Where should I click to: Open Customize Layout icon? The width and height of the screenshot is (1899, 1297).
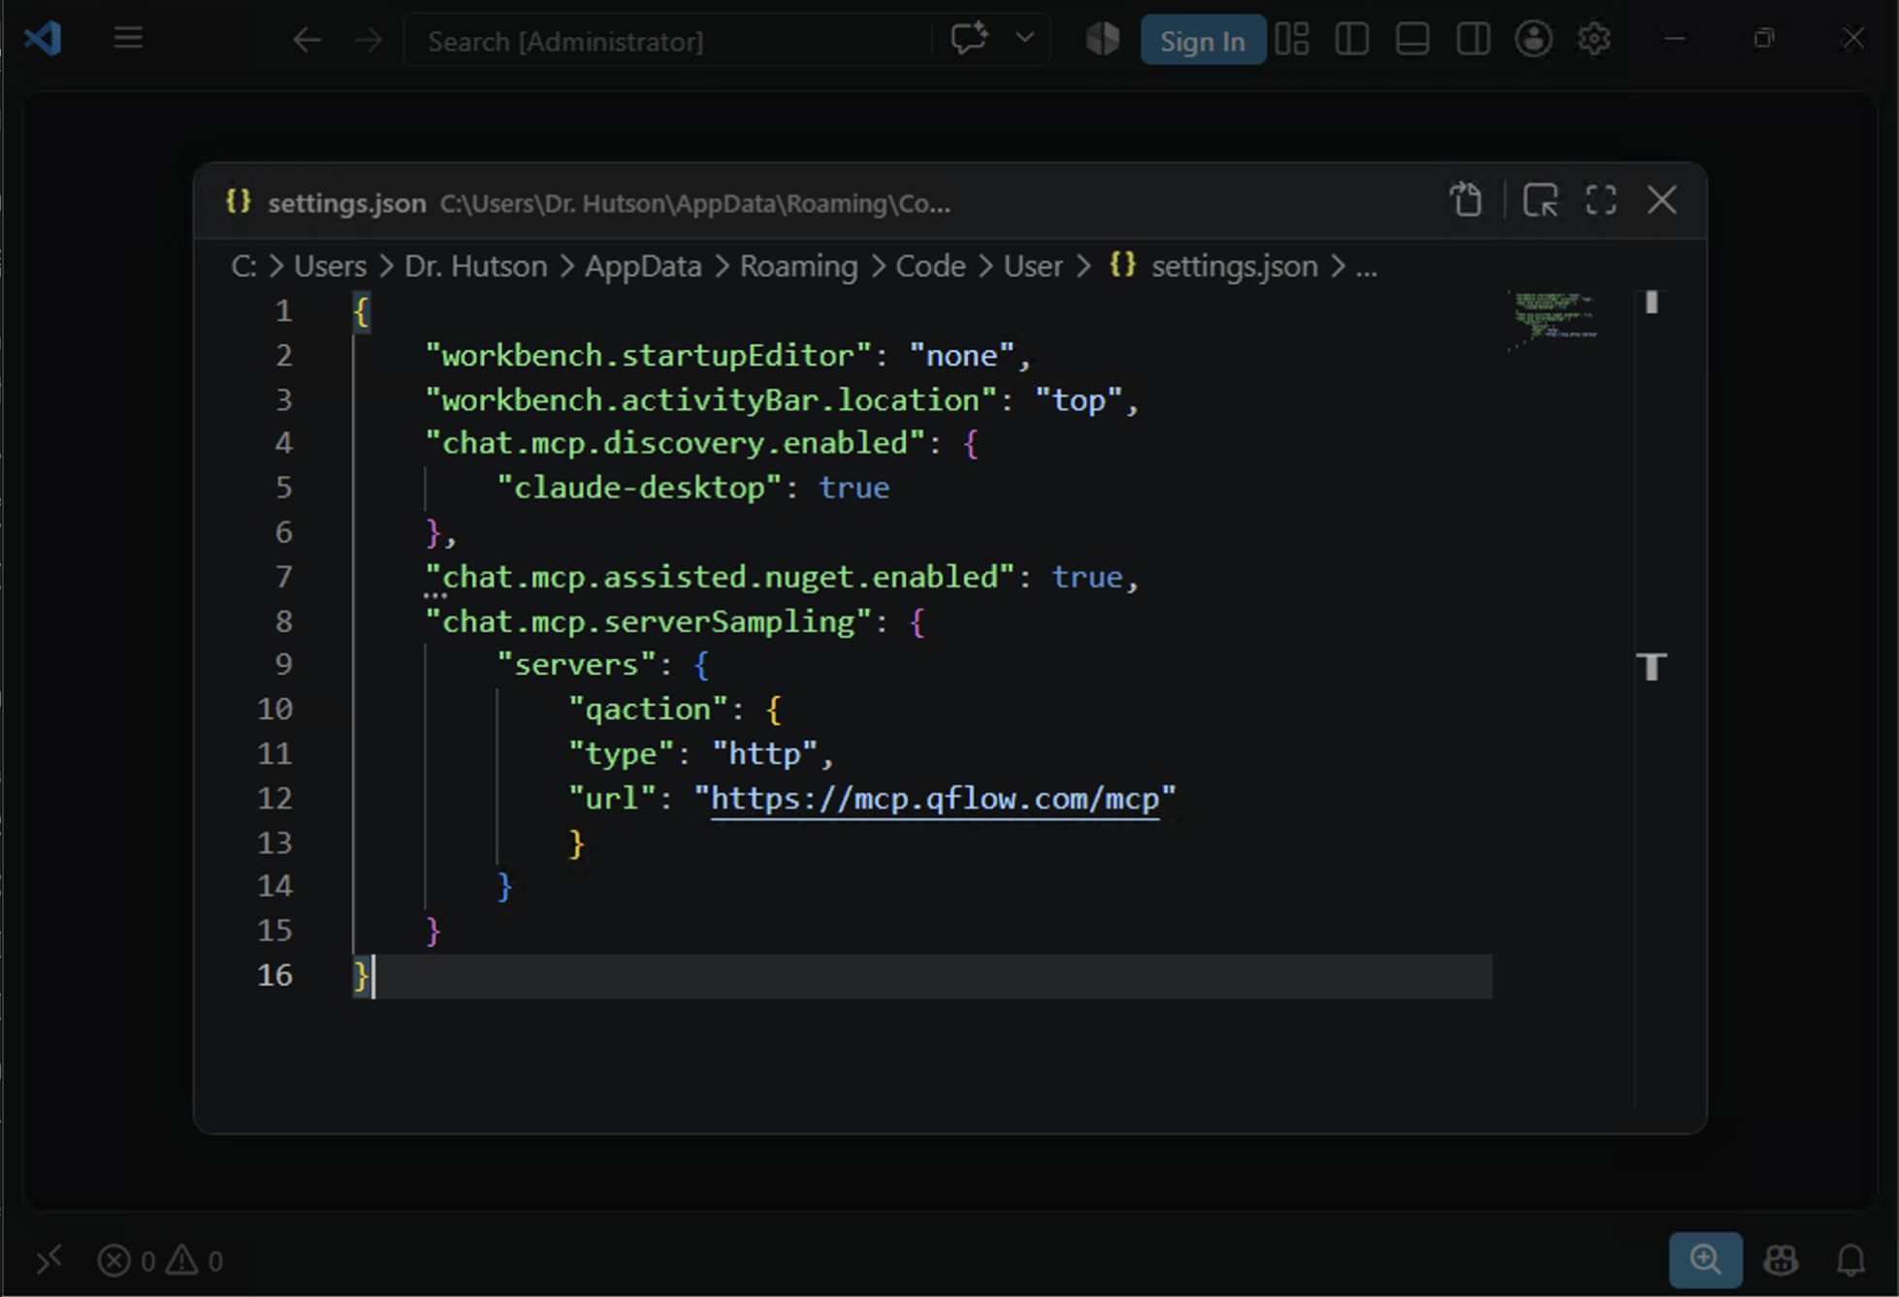[x=1292, y=39]
